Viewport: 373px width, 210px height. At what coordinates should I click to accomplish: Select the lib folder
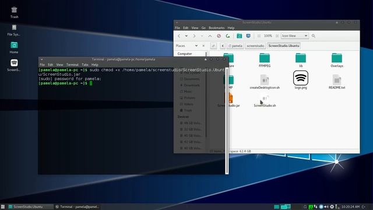click(x=301, y=60)
